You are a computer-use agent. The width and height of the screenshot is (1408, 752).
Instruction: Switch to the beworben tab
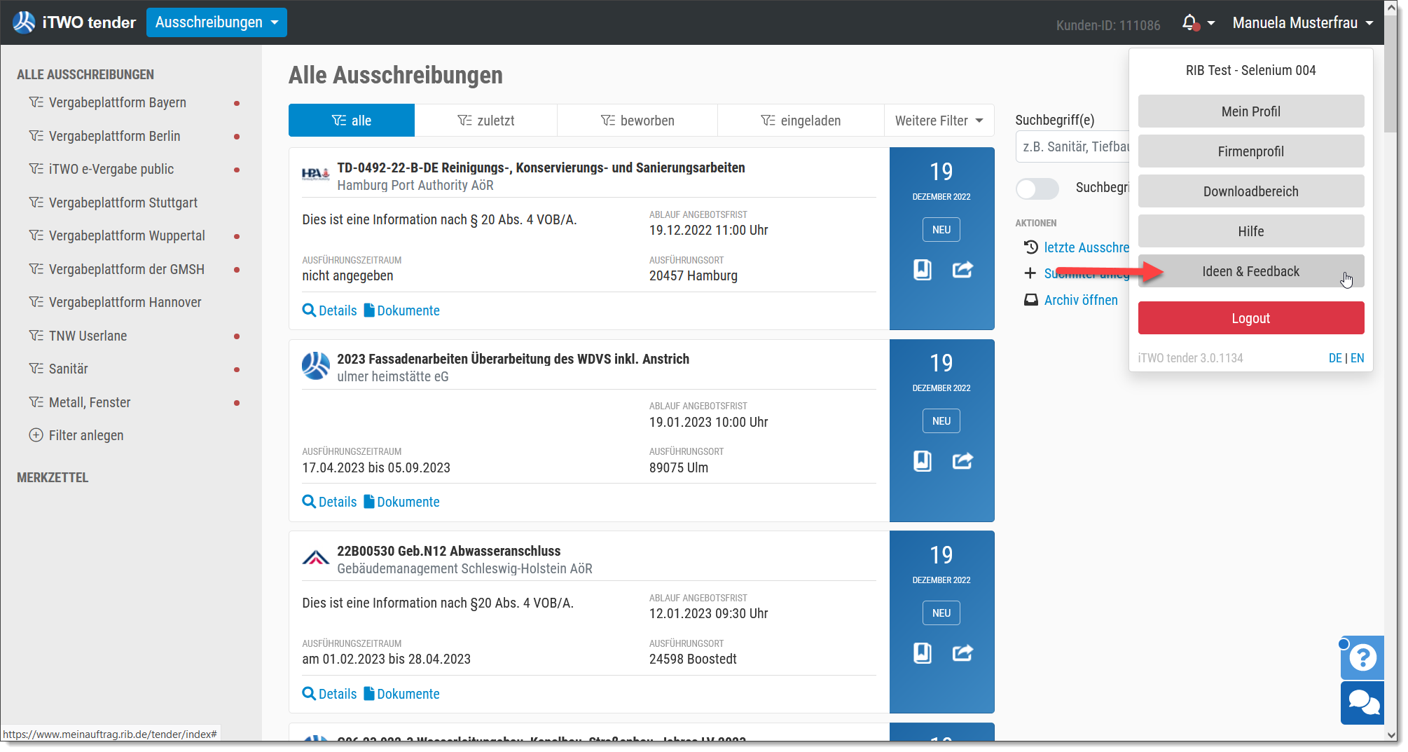pyautogui.click(x=637, y=121)
